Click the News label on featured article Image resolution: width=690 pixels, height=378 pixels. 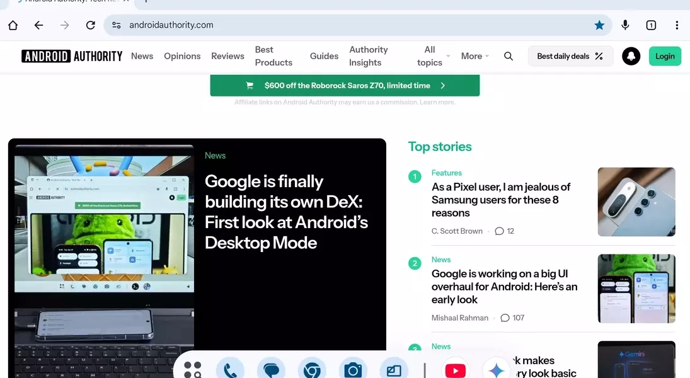click(215, 156)
